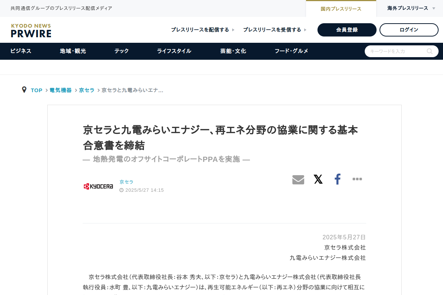Open 地域・観光 category
This screenshot has width=443, height=295.
point(73,51)
